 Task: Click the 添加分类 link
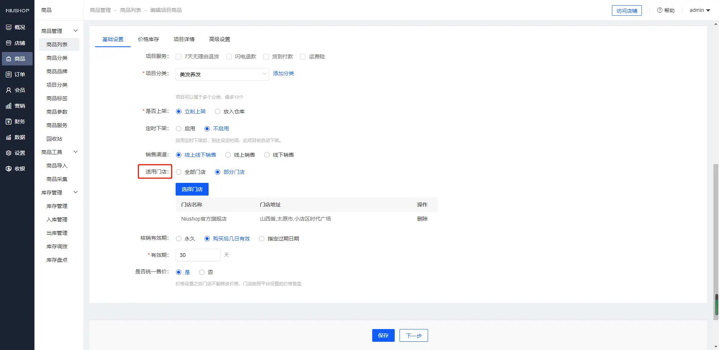[283, 73]
